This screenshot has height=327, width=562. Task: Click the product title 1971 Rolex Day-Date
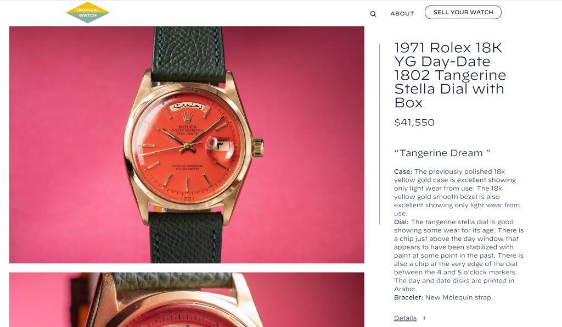click(x=450, y=75)
